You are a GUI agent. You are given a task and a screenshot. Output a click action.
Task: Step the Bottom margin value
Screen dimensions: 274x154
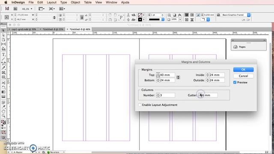(158, 80)
